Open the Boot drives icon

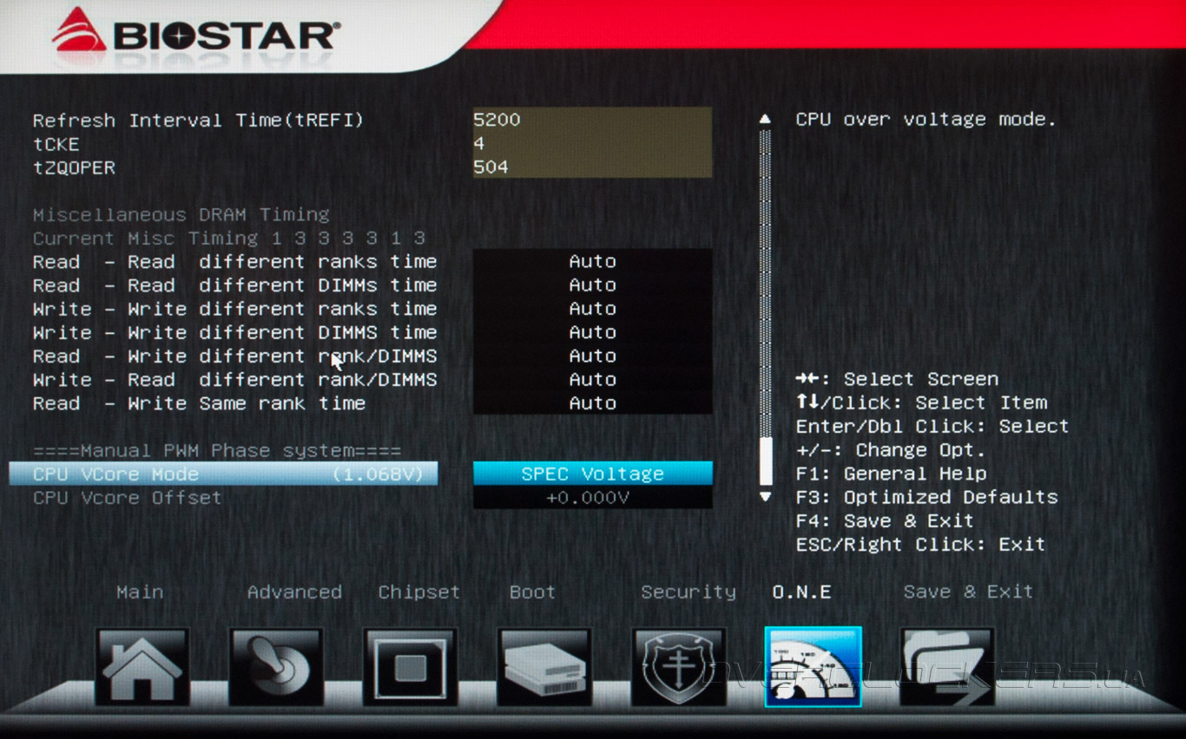point(544,666)
